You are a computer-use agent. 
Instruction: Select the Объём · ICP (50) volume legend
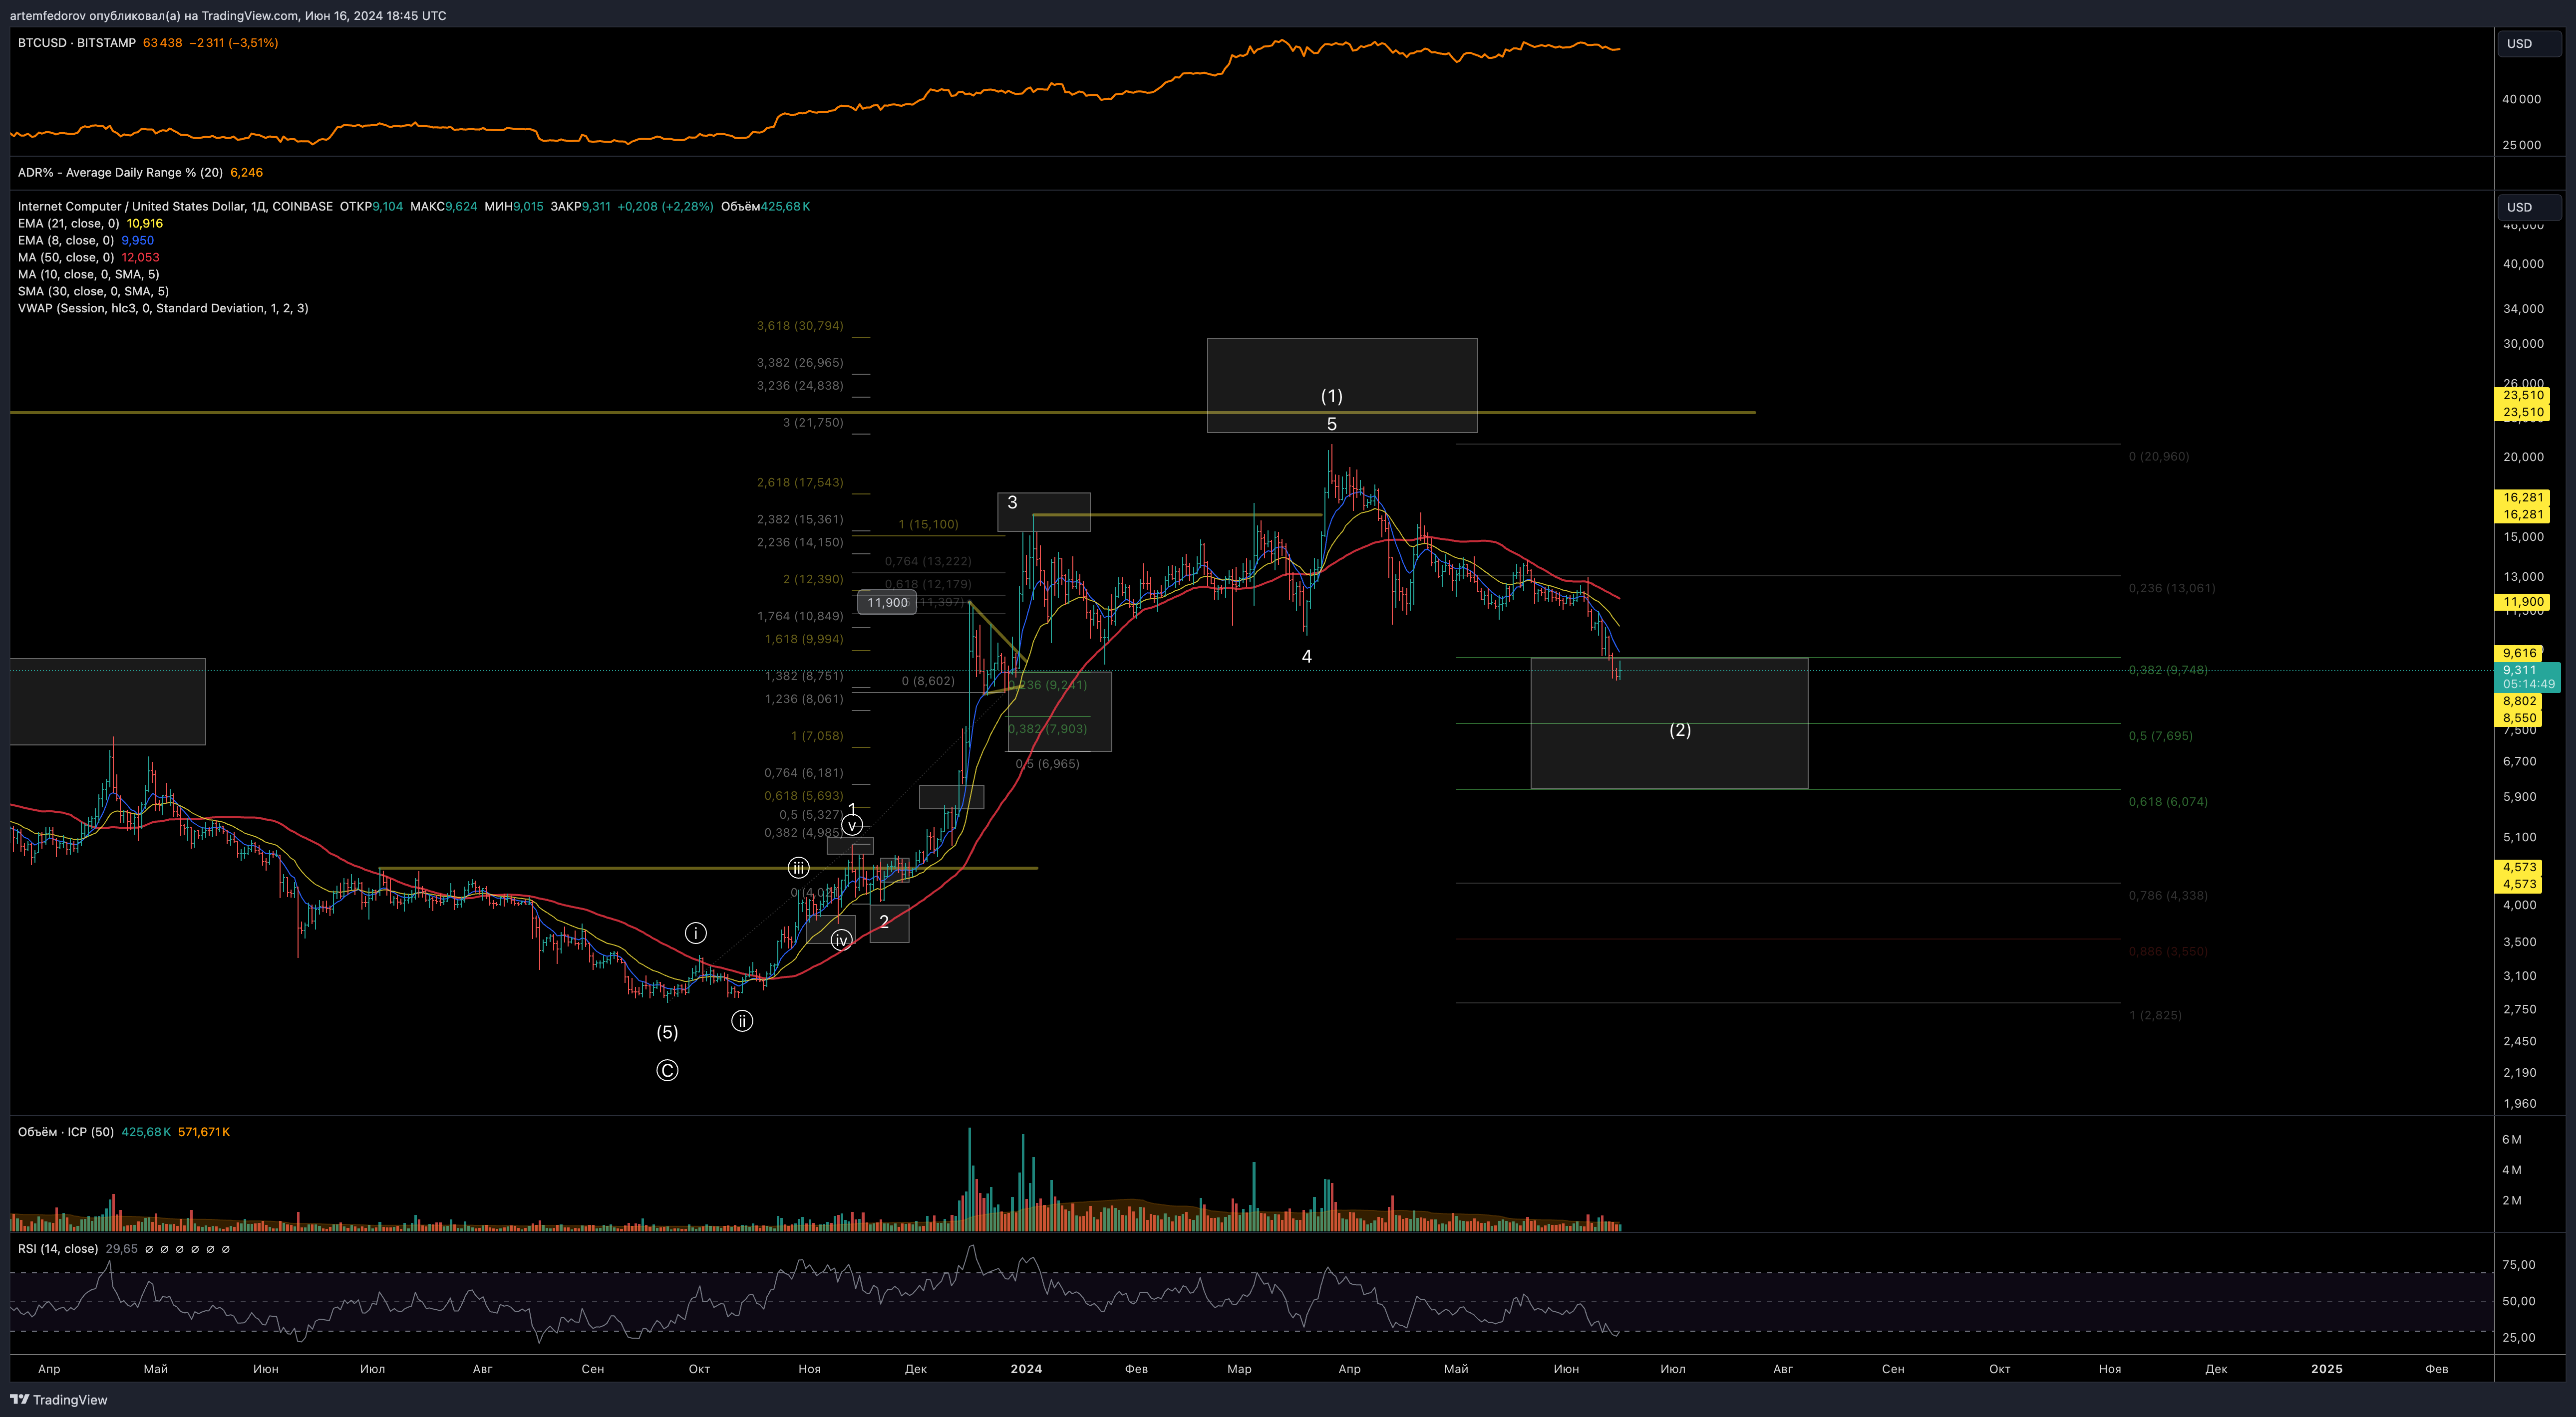pyautogui.click(x=66, y=1132)
